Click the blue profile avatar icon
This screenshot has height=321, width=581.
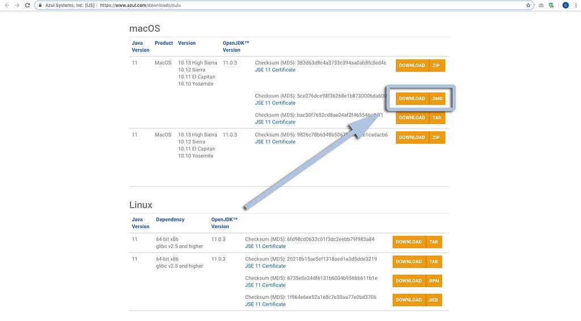(565, 5)
